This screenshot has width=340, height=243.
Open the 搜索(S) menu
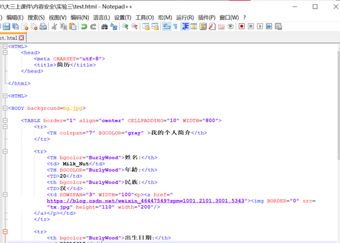tap(36, 18)
